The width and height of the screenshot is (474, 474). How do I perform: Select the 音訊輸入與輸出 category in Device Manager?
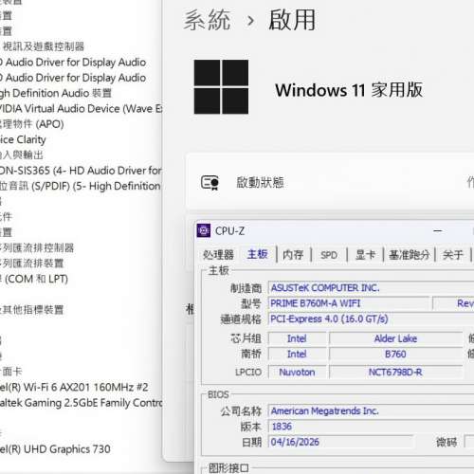(22, 155)
